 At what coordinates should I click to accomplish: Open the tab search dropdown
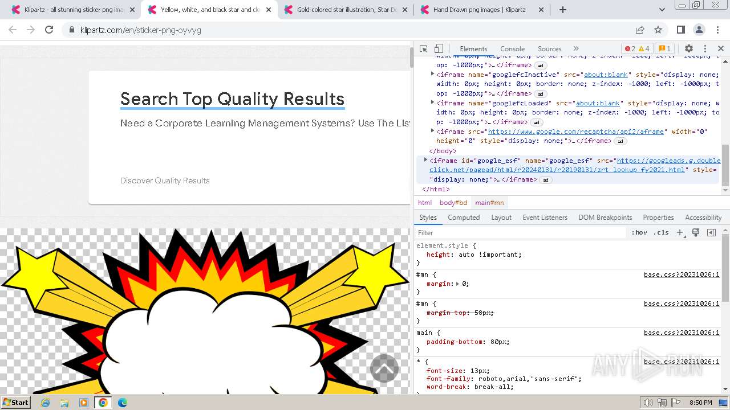coord(662,10)
